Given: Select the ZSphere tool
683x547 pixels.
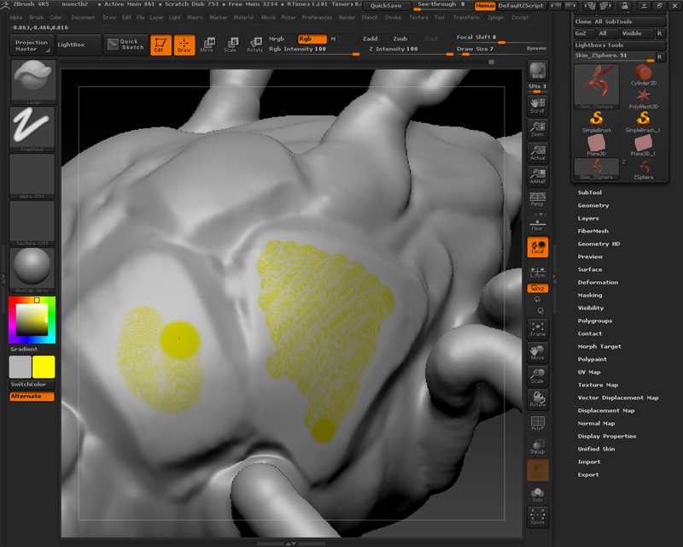Looking at the screenshot, I should pos(644,169).
